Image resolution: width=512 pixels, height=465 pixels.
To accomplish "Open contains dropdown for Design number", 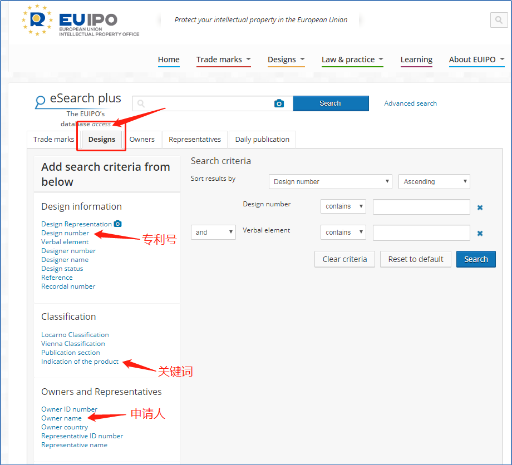I will tap(343, 206).
